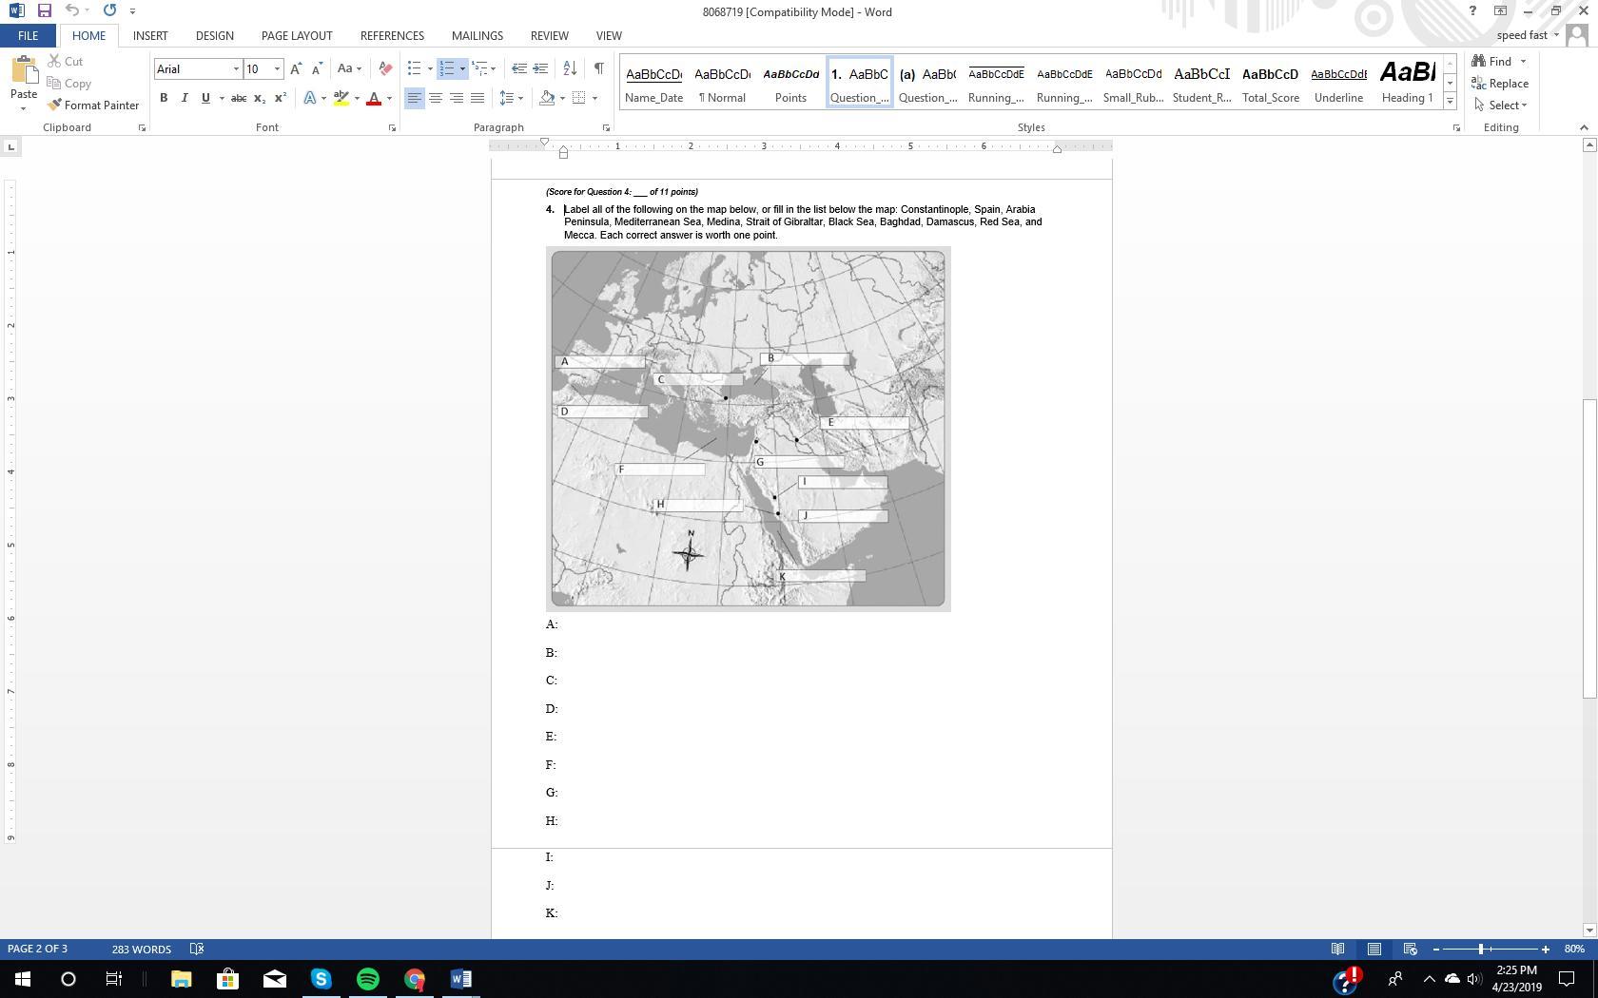Click the Increase Indent icon
This screenshot has width=1598, height=998.
(x=540, y=68)
